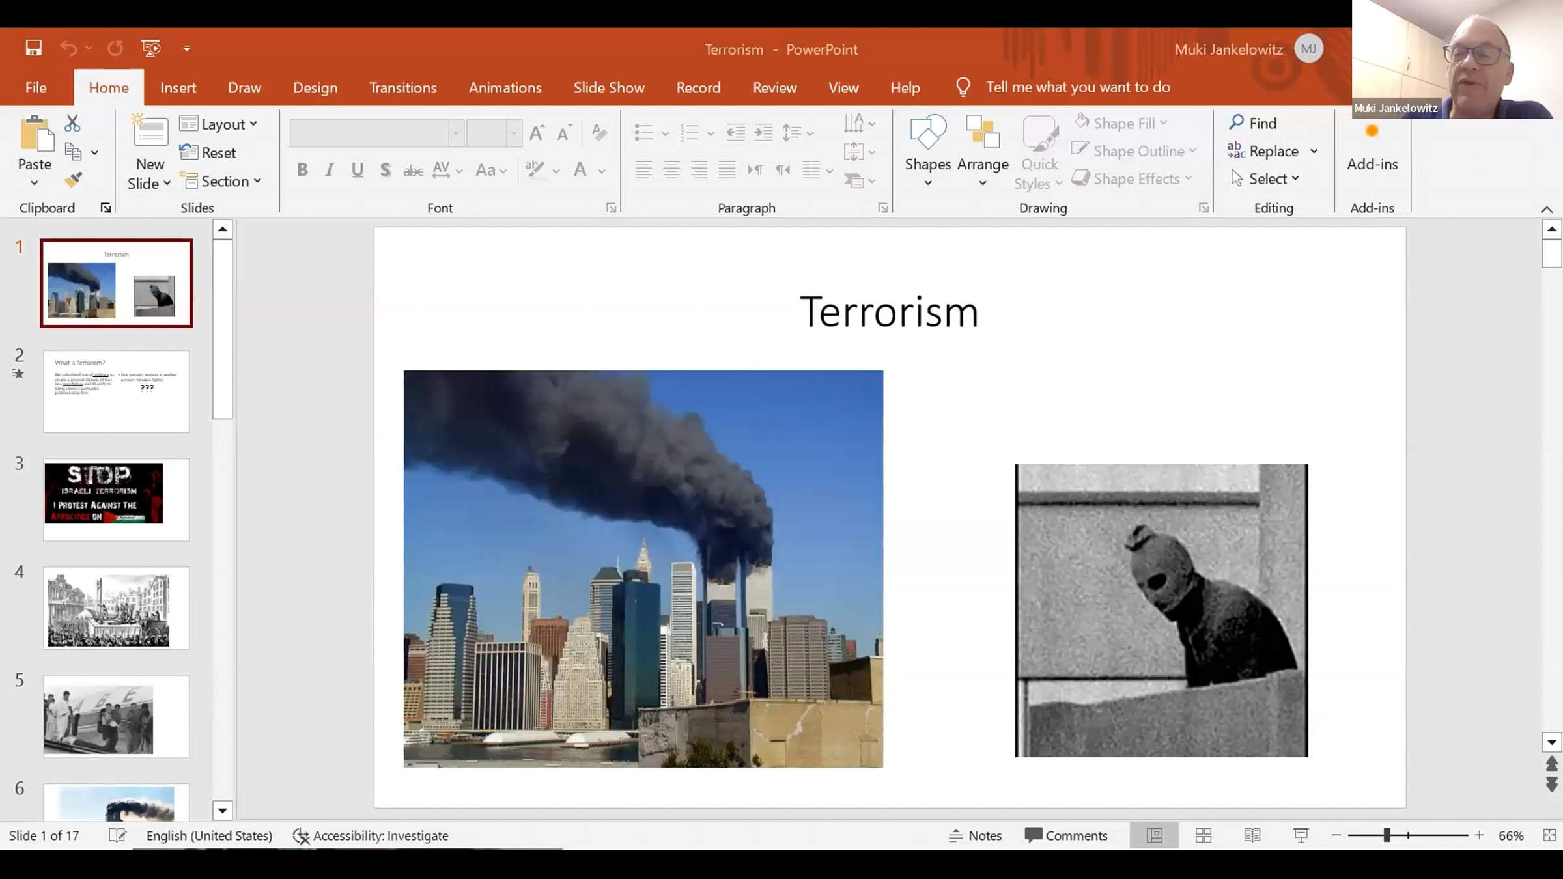
Task: Open the Shapes gallery
Action: (927, 151)
